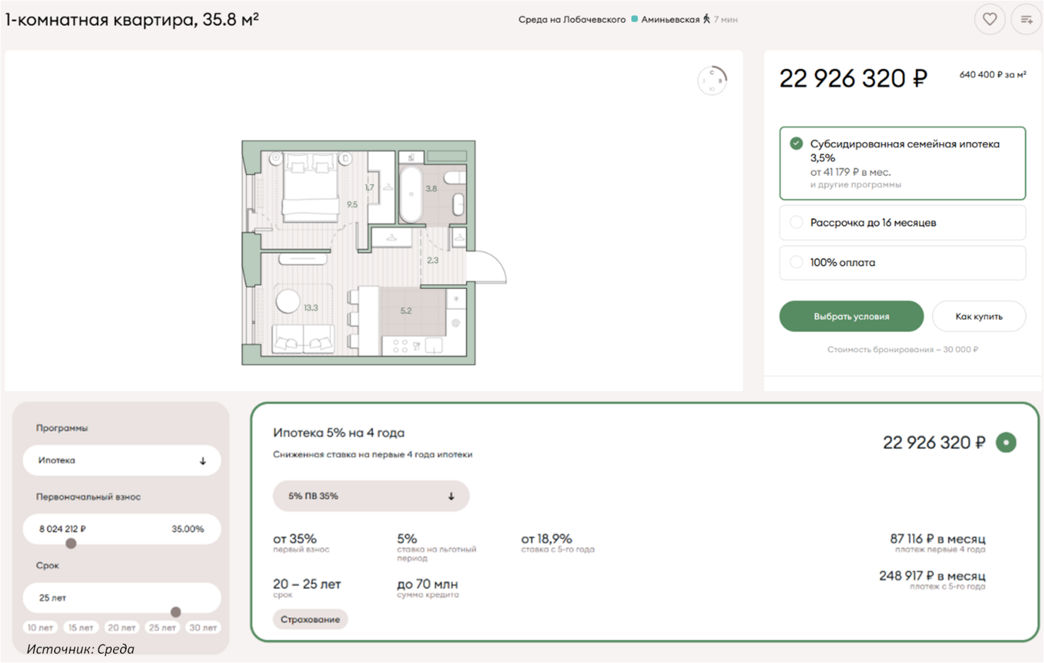Screen dimensions: 1044x663
Task: Click the от 35% первый взнос text
Action: click(301, 542)
